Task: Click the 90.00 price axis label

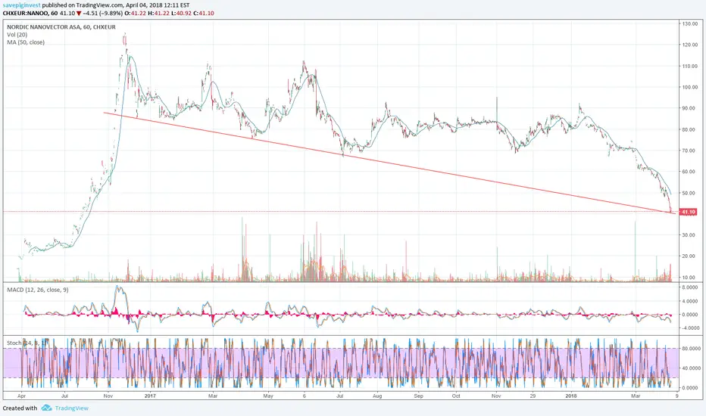Action: tap(690, 108)
